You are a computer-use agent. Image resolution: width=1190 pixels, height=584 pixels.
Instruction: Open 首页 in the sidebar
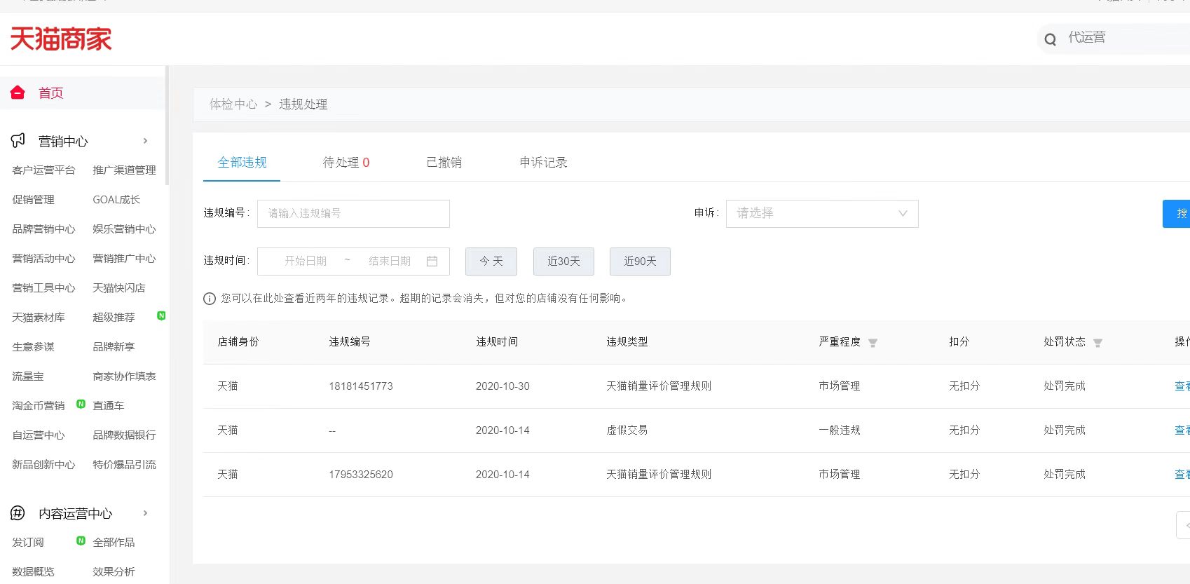click(x=50, y=93)
